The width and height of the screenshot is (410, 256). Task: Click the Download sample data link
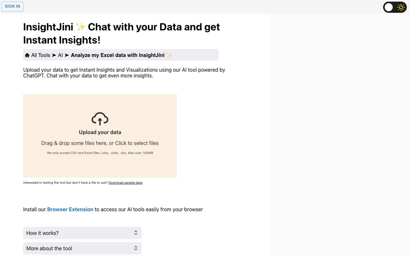(x=126, y=183)
